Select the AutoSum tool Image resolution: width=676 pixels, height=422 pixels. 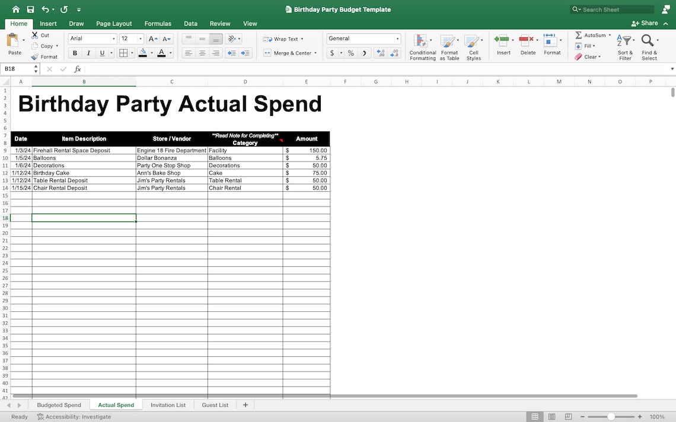click(x=591, y=35)
